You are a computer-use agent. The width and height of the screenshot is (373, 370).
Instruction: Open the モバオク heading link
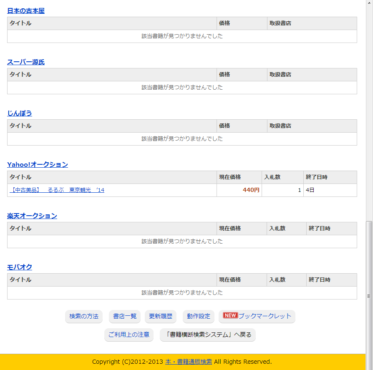click(20, 267)
